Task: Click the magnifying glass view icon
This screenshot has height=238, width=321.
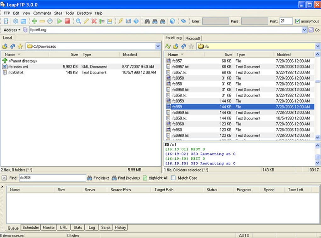Action: click(x=78, y=21)
